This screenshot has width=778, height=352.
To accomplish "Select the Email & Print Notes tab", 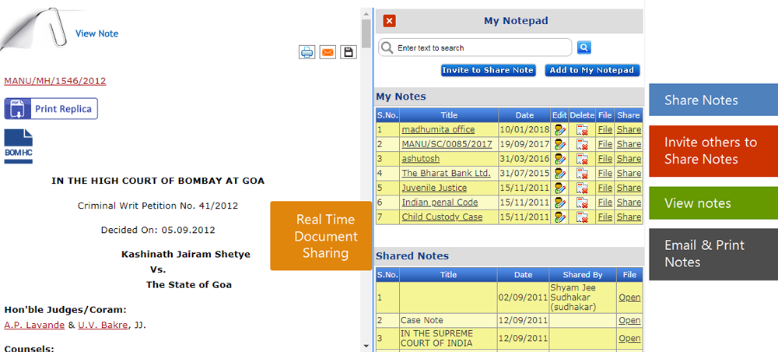I will tap(713, 254).
